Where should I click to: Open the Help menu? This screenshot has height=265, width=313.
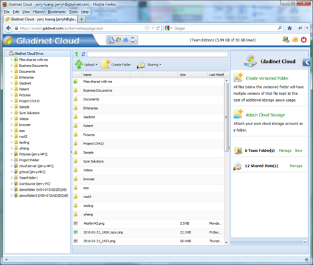85,12
